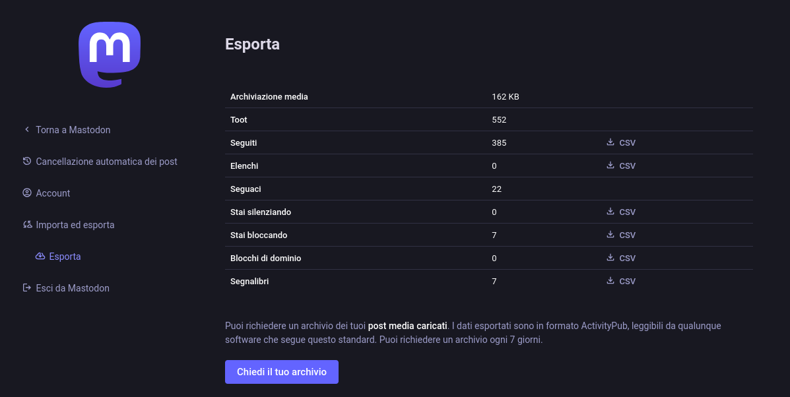Log out with Esci da Mastodon

coord(73,288)
